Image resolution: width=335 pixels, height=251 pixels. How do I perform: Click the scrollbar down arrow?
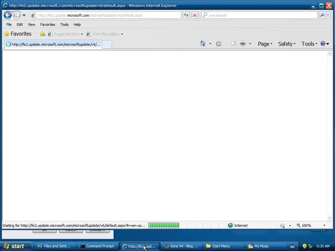(x=329, y=218)
